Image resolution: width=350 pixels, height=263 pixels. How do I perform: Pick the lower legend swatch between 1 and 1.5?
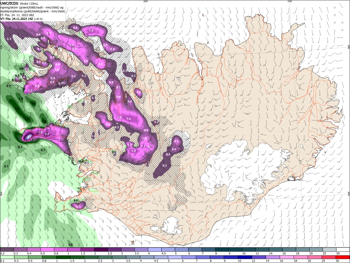[63, 257]
